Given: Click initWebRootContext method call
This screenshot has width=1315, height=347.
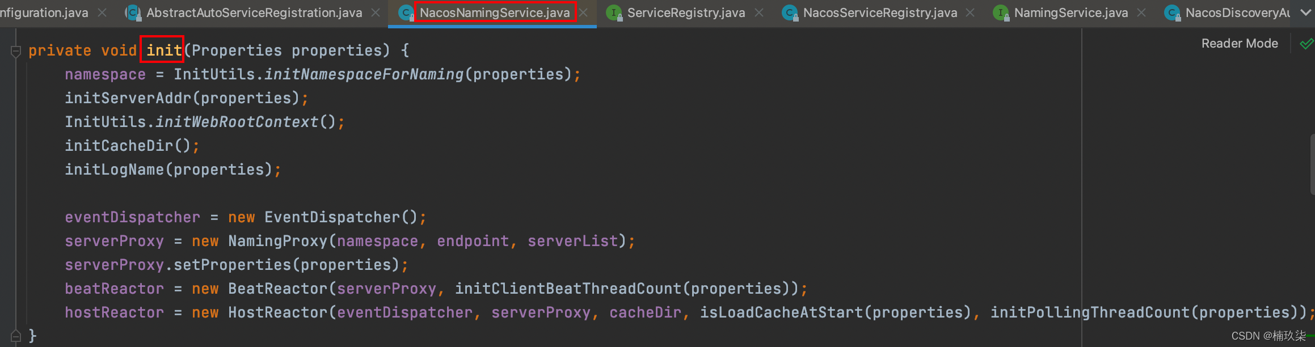Looking at the screenshot, I should coord(237,122).
